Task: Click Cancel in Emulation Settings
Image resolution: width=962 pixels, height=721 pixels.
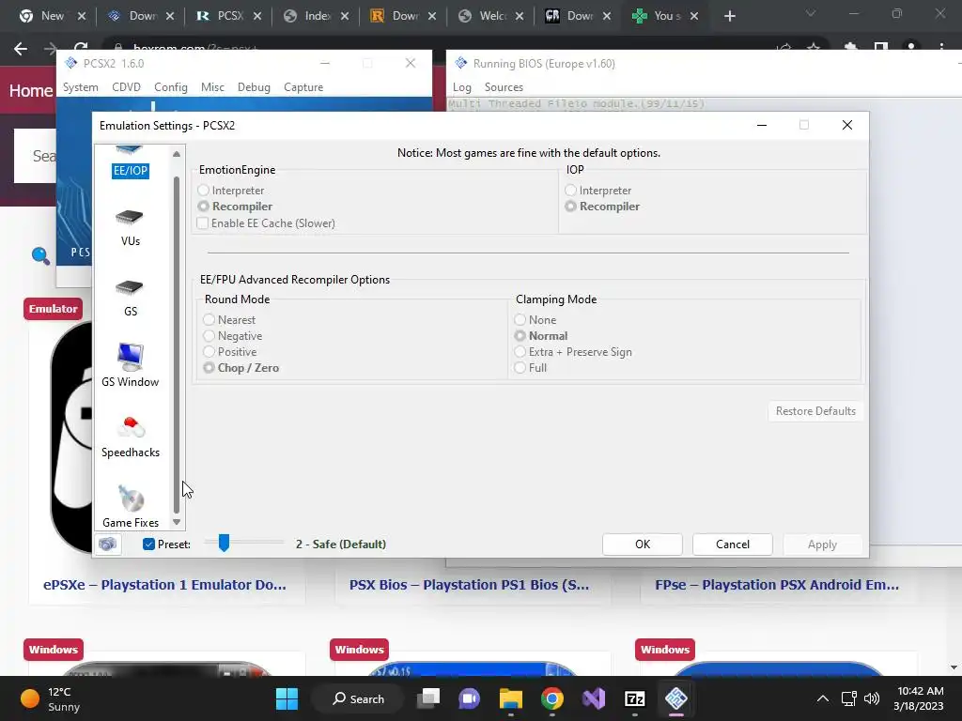Action: click(x=733, y=544)
